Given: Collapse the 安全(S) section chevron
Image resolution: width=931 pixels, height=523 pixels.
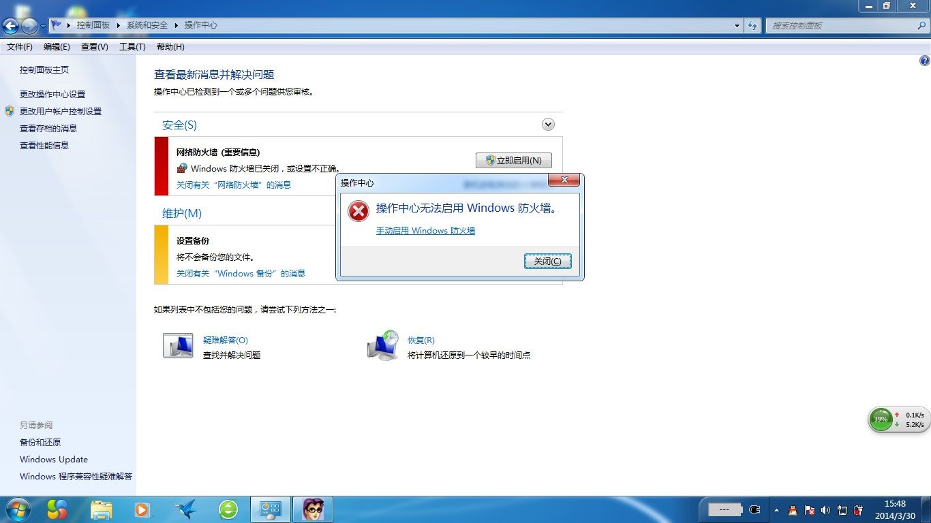Looking at the screenshot, I should (548, 125).
